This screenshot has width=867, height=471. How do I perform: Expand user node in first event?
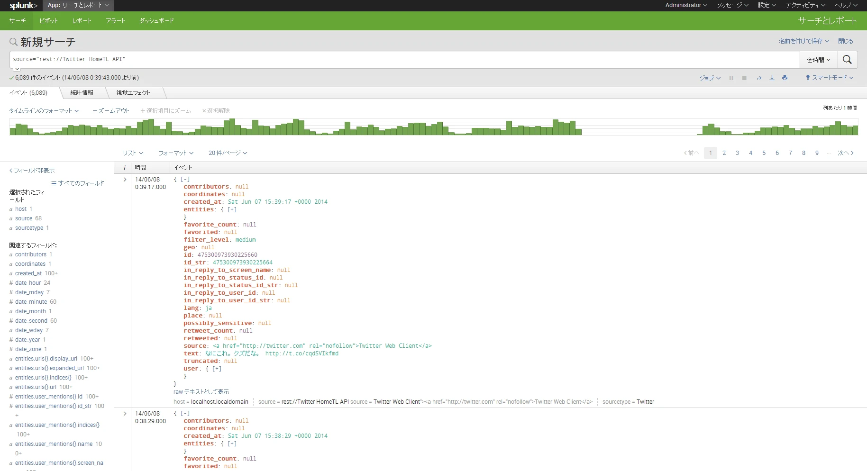[217, 369]
